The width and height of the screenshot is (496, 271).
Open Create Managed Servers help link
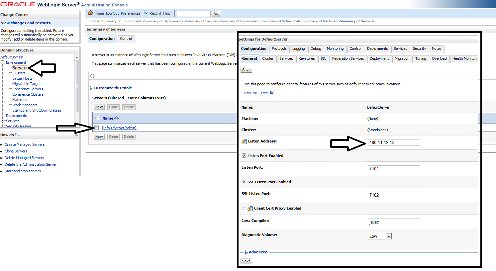[25, 144]
